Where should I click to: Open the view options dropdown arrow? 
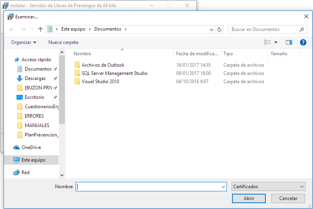276,42
